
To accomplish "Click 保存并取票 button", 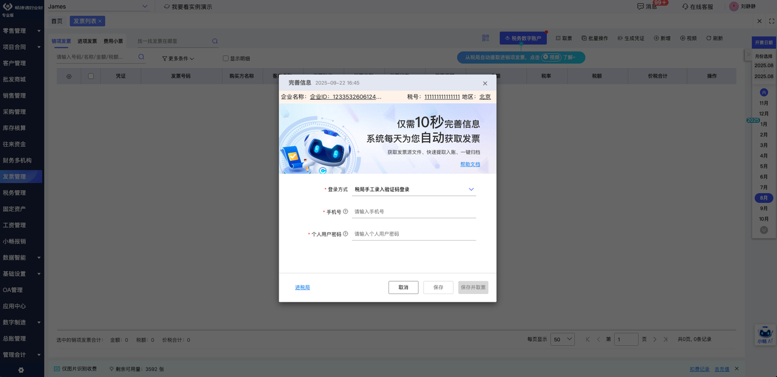I will click(473, 287).
